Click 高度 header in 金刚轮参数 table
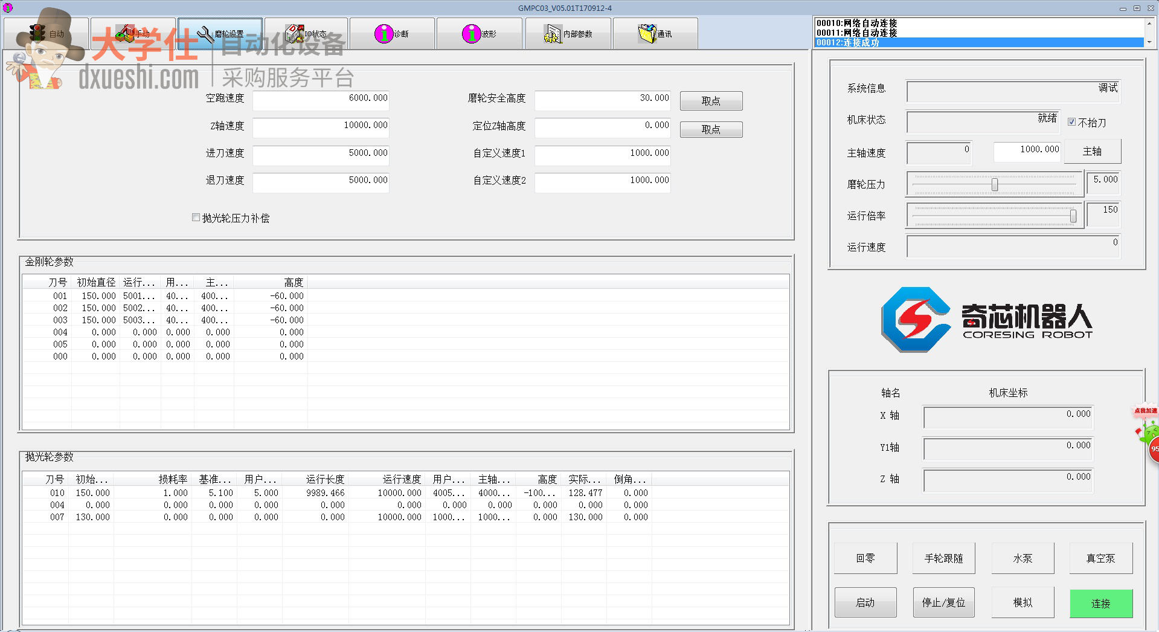The height and width of the screenshot is (632, 1159). pyautogui.click(x=271, y=282)
